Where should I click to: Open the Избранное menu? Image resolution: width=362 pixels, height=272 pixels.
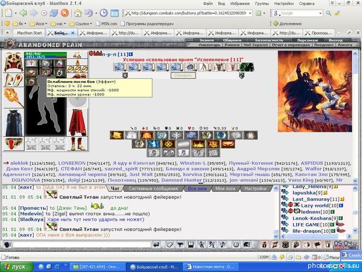click(x=240, y=4)
